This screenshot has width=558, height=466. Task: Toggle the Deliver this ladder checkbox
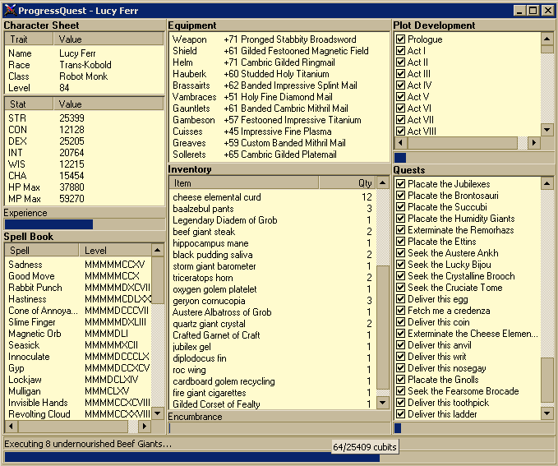(x=401, y=414)
